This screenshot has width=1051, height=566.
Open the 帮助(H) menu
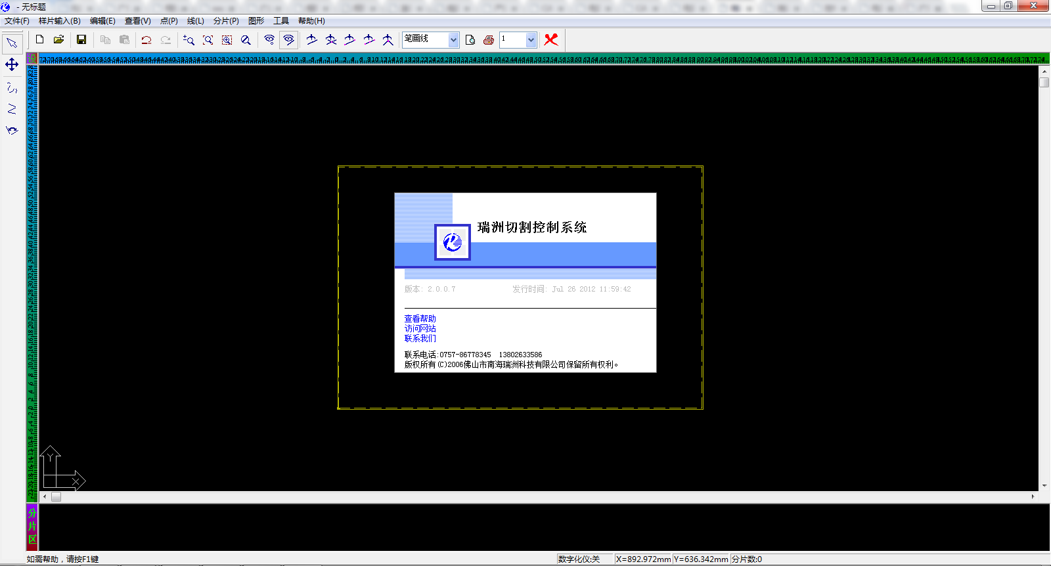311,21
